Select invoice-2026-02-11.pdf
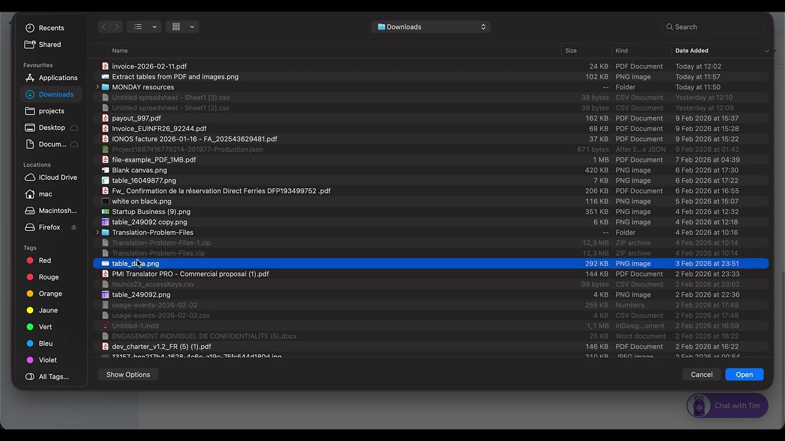 431,66
